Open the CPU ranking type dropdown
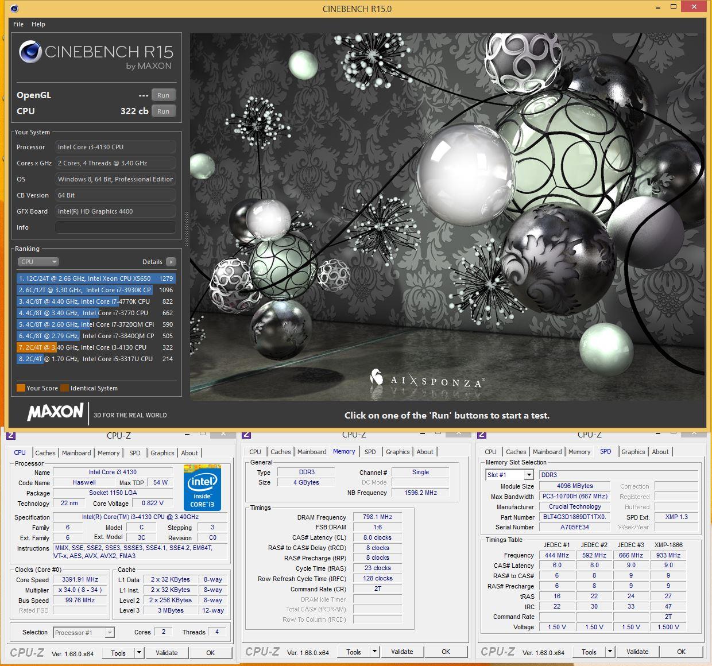 (x=38, y=262)
